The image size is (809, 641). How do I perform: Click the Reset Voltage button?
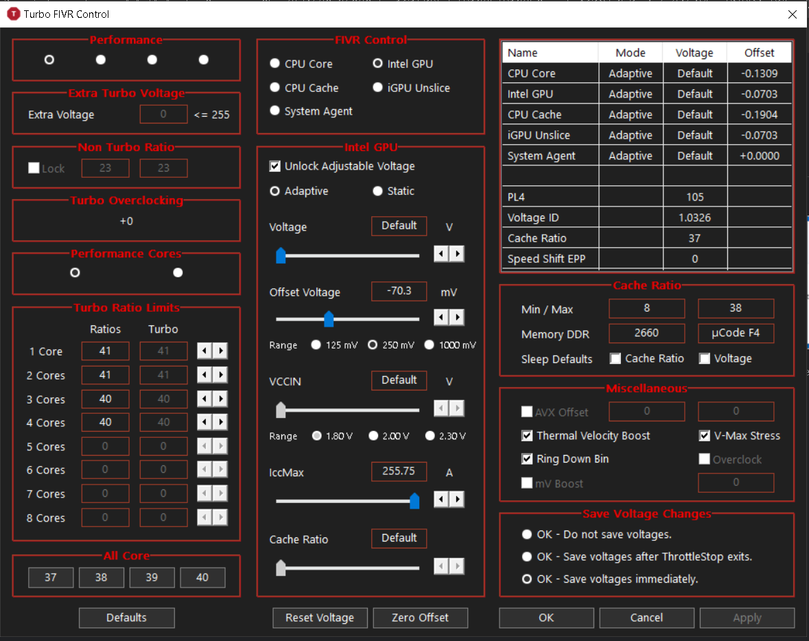(x=320, y=618)
